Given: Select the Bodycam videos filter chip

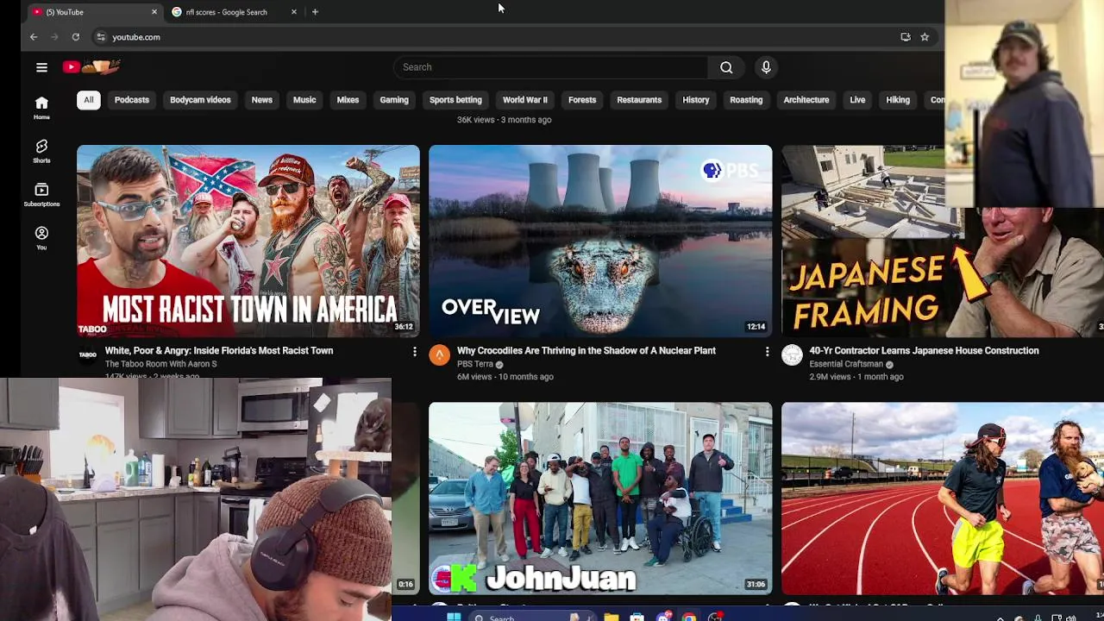Looking at the screenshot, I should (x=200, y=100).
